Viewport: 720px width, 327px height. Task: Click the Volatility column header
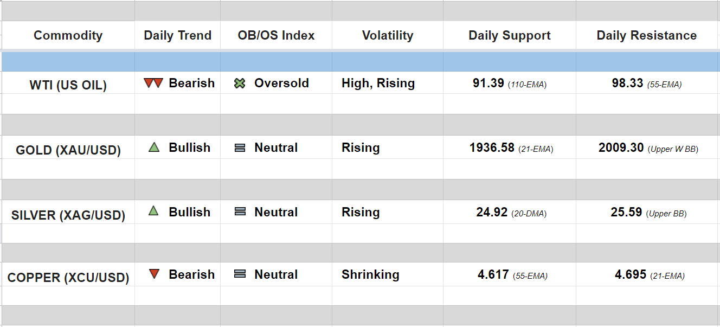coord(387,36)
